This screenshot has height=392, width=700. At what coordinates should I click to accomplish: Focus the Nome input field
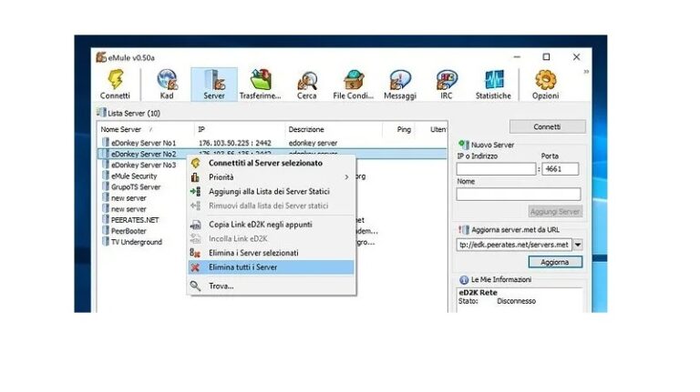pos(519,195)
